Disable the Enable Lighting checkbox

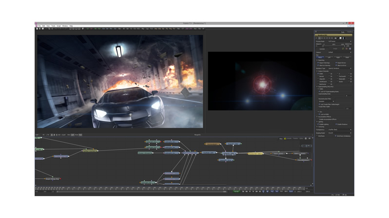(318, 124)
